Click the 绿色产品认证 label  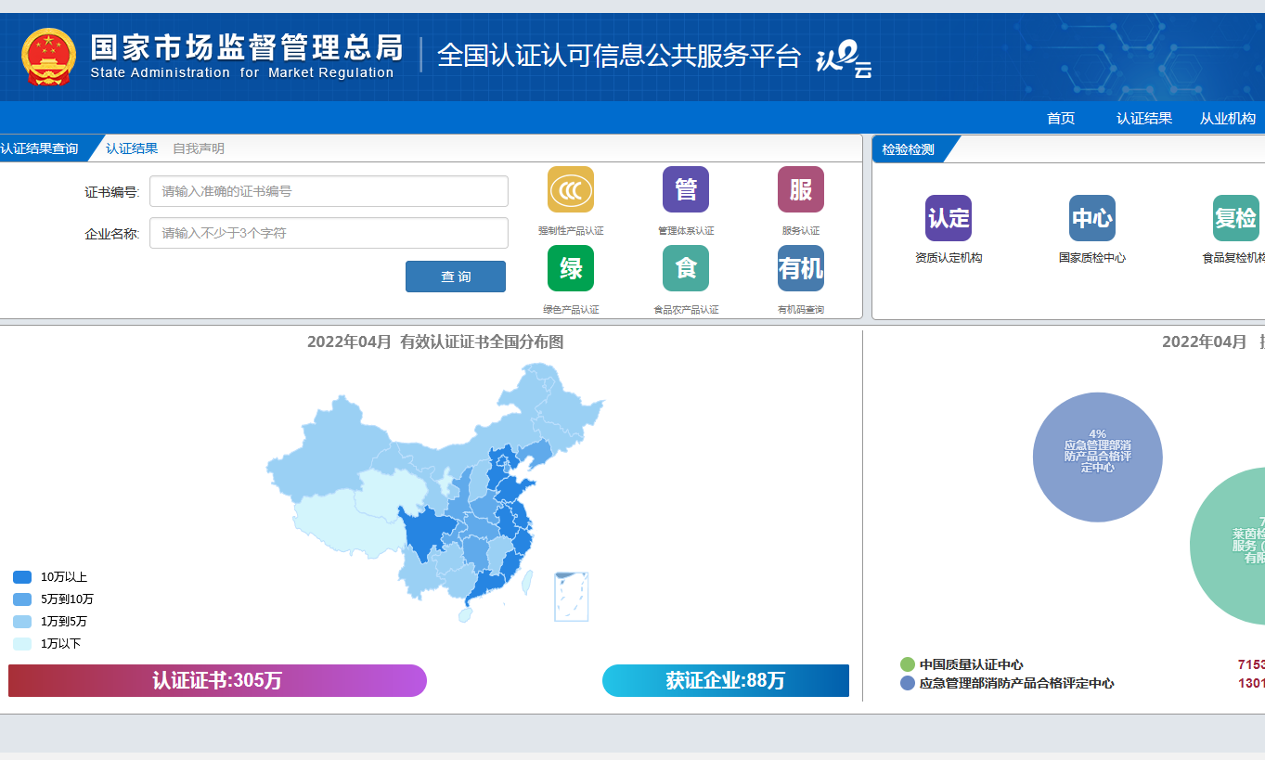point(571,309)
